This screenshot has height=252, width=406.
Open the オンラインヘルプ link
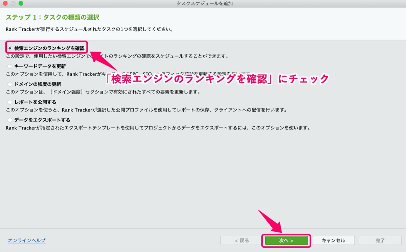click(x=27, y=240)
